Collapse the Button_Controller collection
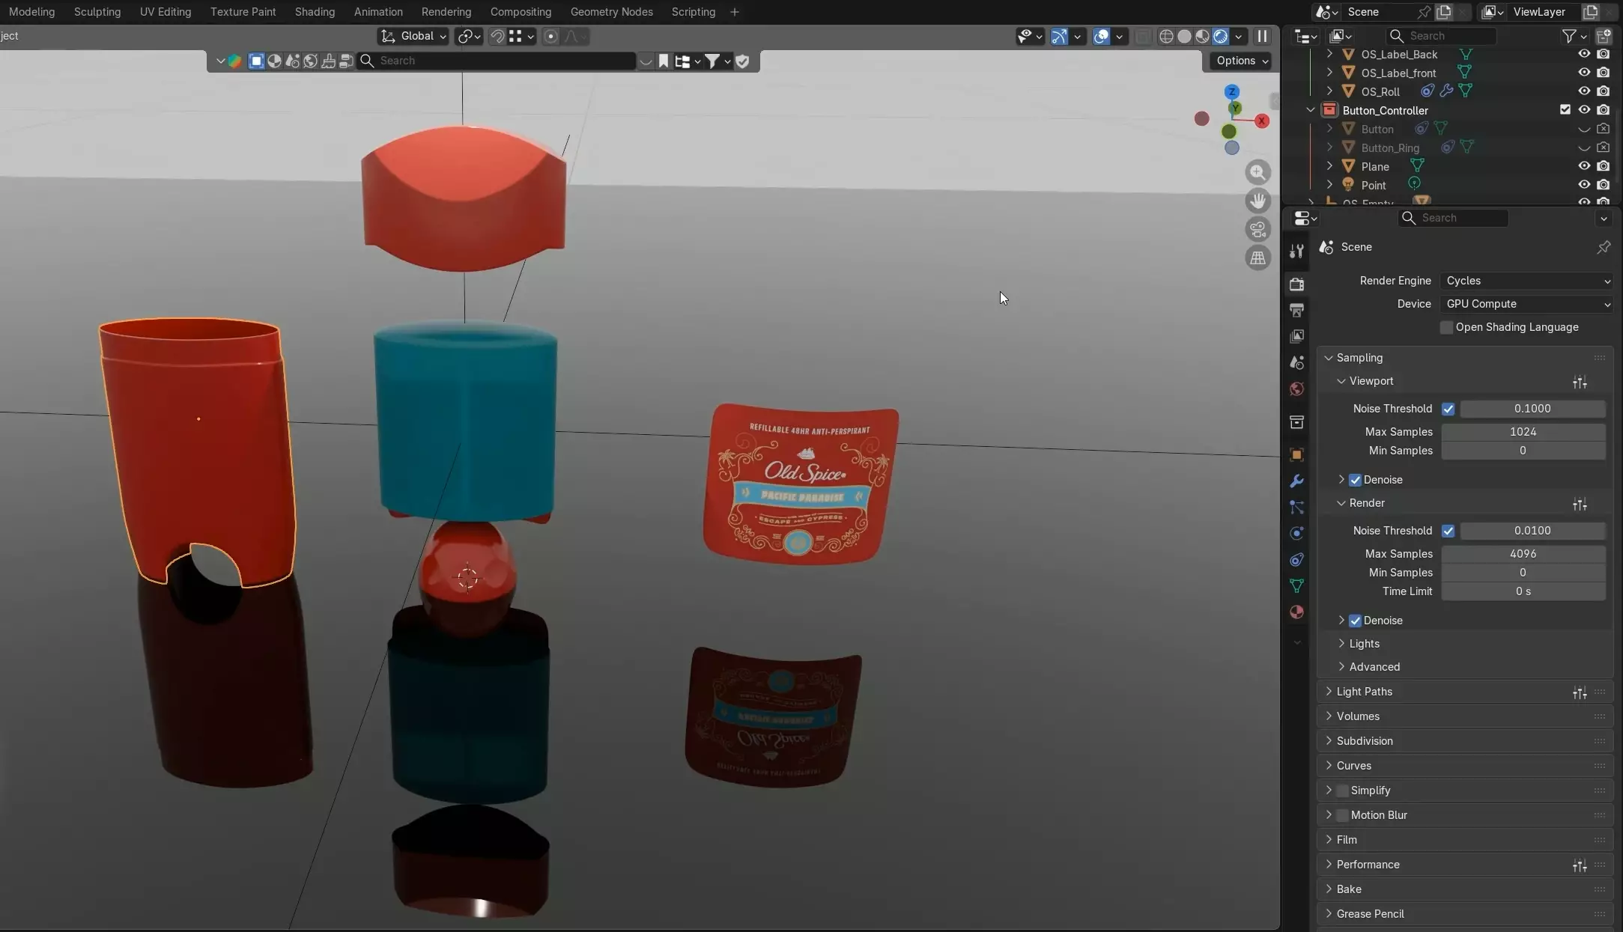1623x932 pixels. point(1311,110)
